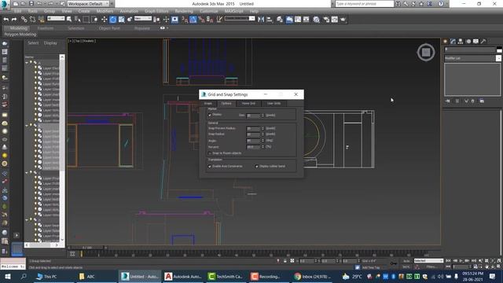Screen dimensions: 503x283
Task: Click the Play Animation button
Action: [461, 261]
